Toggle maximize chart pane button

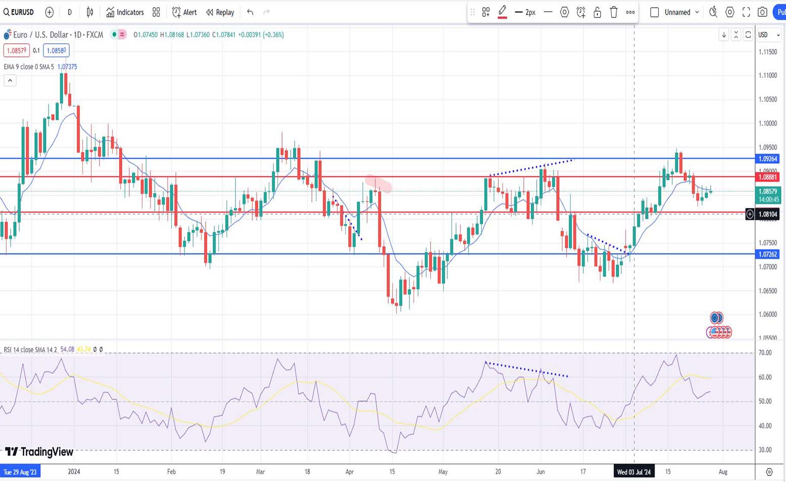click(748, 35)
